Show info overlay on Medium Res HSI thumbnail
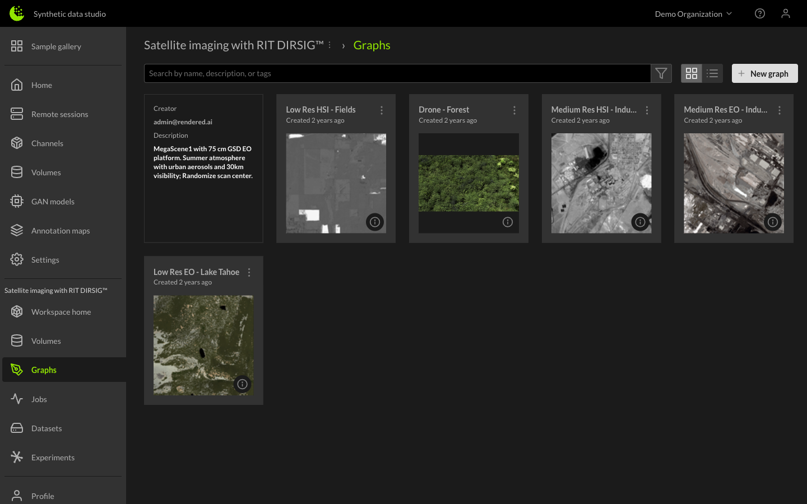The image size is (807, 504). [640, 222]
